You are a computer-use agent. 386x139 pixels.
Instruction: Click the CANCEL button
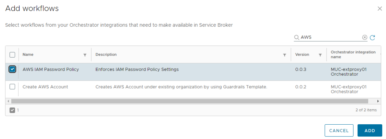pyautogui.click(x=339, y=131)
